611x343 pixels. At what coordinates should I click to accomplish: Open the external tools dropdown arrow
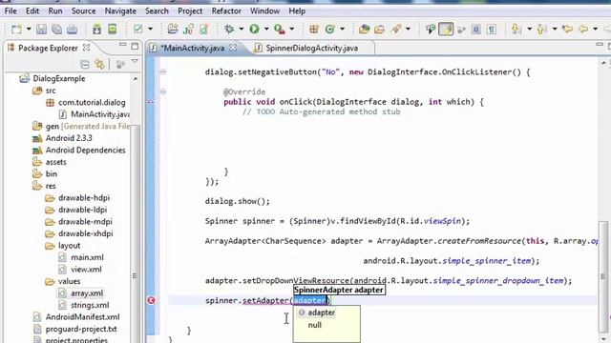pos(291,30)
